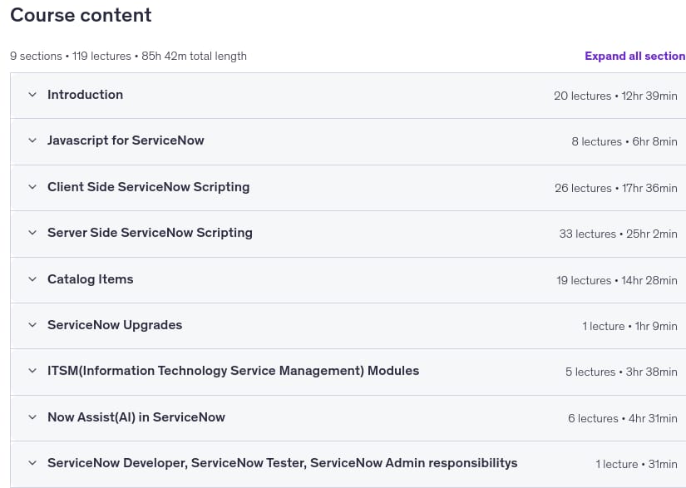The height and width of the screenshot is (488, 686).
Task: Open the Introduction section title
Action: 86,95
